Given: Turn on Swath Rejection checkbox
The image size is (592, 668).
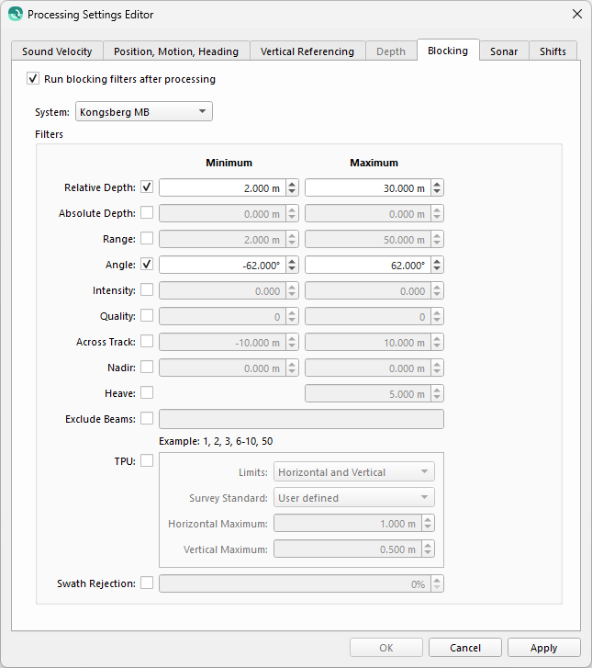Looking at the screenshot, I should pos(147,583).
